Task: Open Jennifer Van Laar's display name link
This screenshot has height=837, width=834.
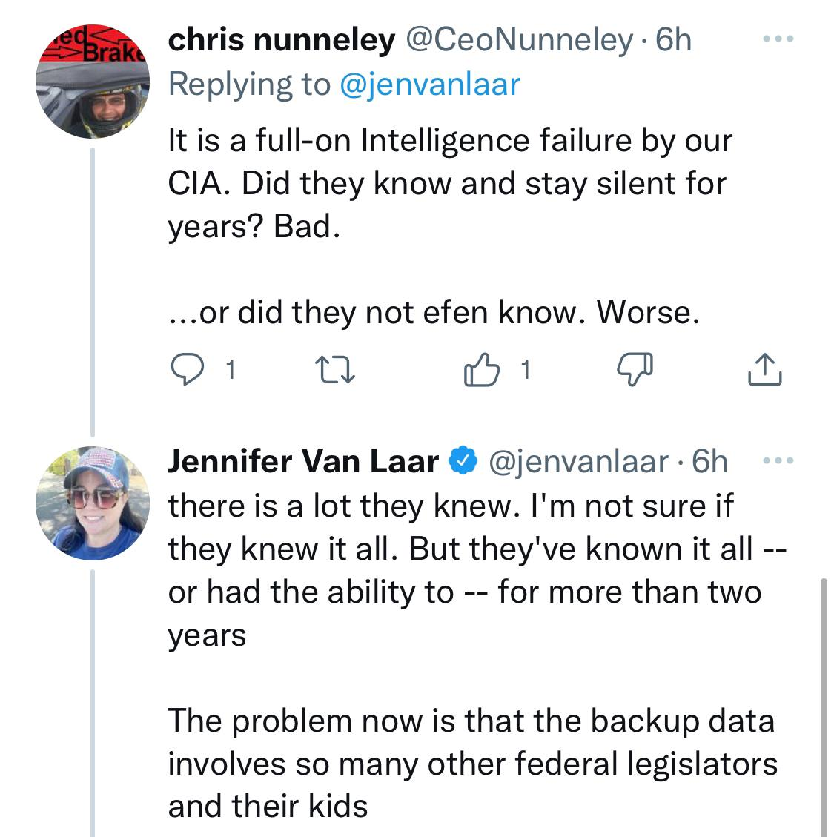Action: (x=303, y=461)
